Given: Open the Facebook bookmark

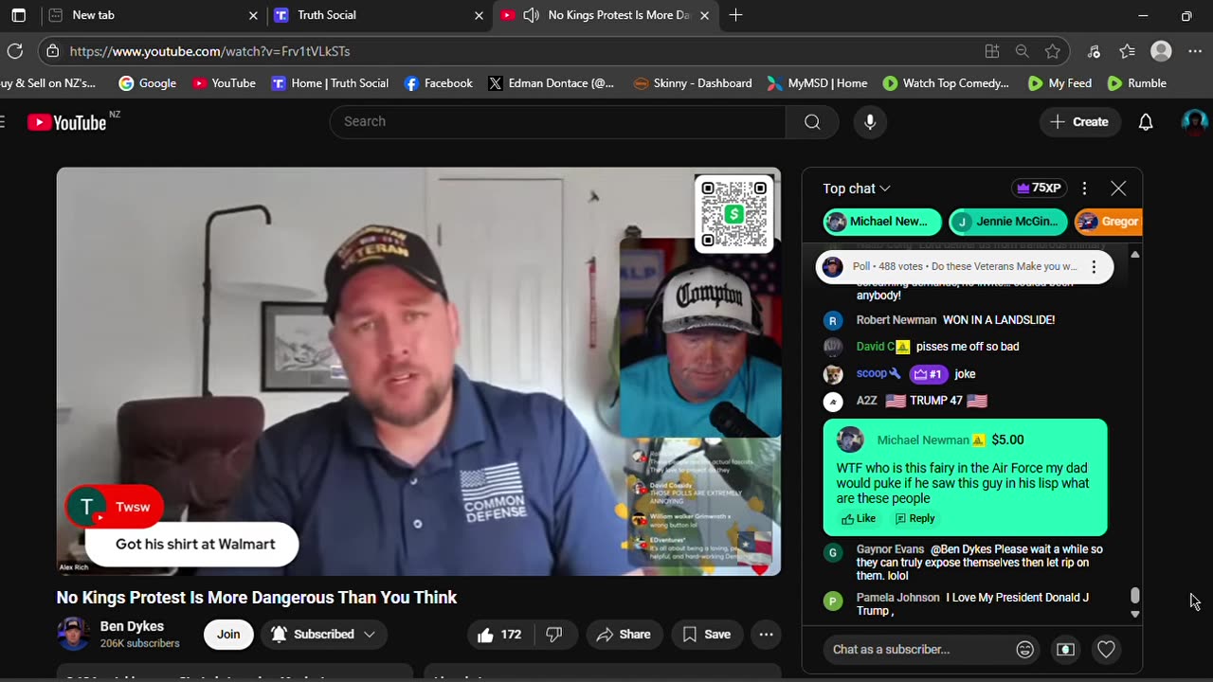Looking at the screenshot, I should (x=438, y=83).
